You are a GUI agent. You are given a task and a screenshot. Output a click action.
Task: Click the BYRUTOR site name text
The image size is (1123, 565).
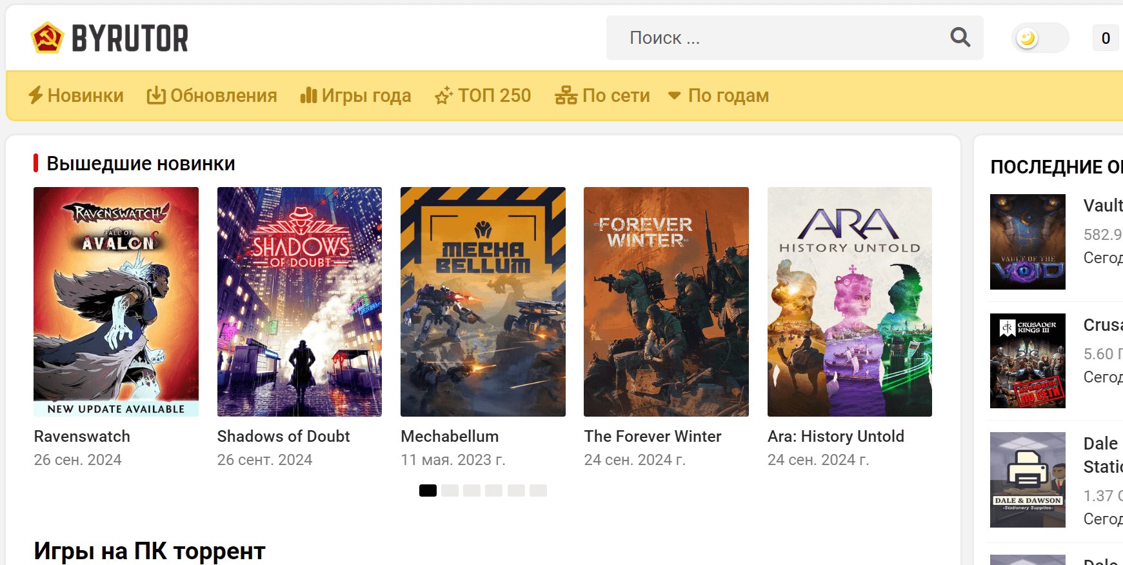click(130, 38)
